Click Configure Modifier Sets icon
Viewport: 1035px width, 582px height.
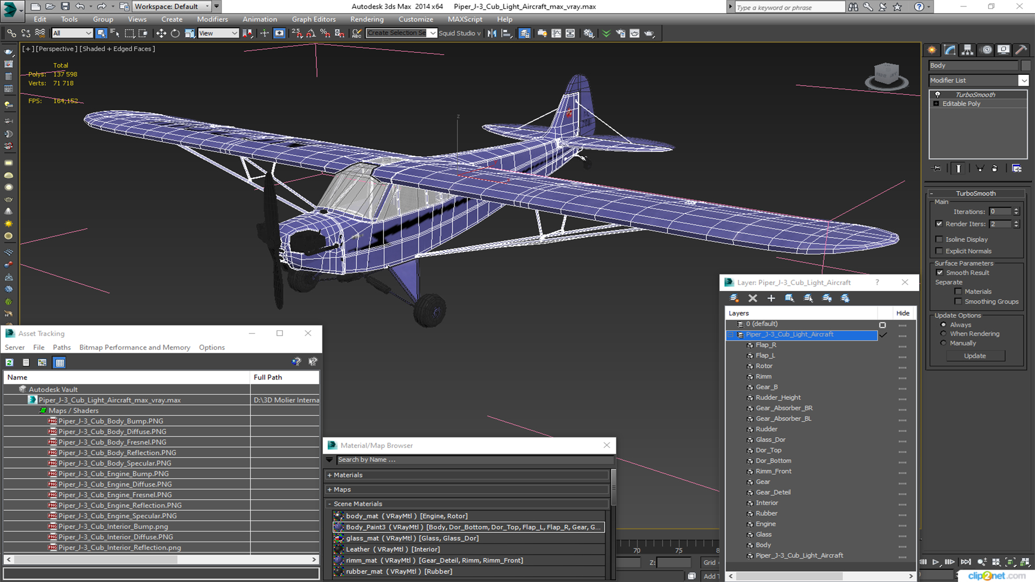pos(1017,169)
